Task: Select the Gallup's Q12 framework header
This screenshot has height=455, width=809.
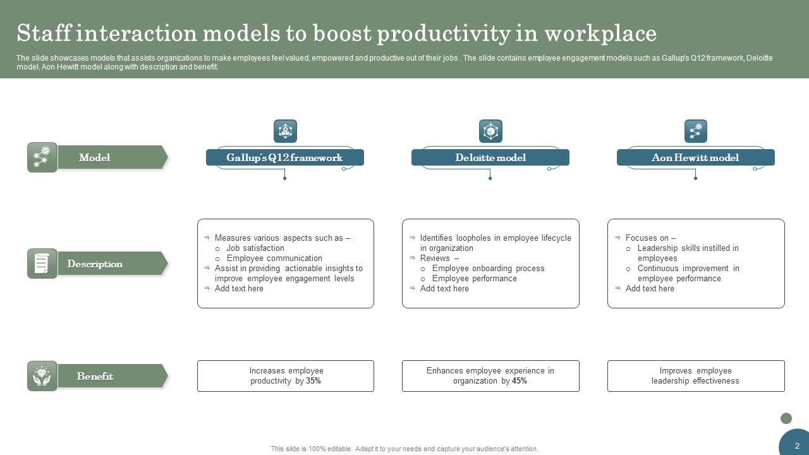Action: click(x=285, y=157)
